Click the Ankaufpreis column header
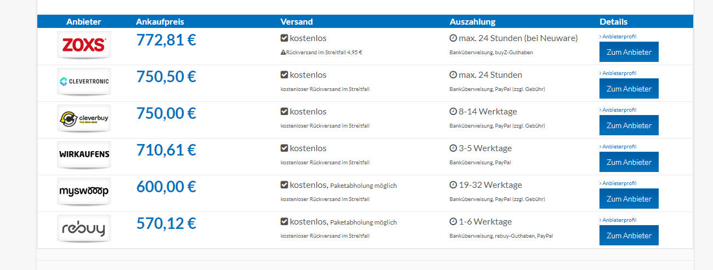This screenshot has height=270, width=713. pos(160,22)
